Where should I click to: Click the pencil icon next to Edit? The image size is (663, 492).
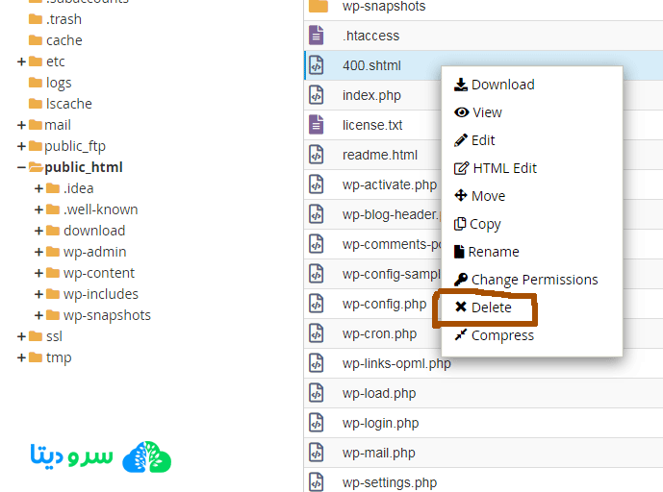click(461, 140)
